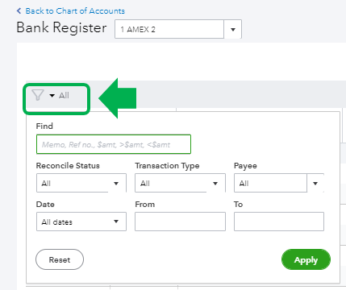Click the Reconcile Status All value
This screenshot has width=346, height=290.
click(46, 183)
